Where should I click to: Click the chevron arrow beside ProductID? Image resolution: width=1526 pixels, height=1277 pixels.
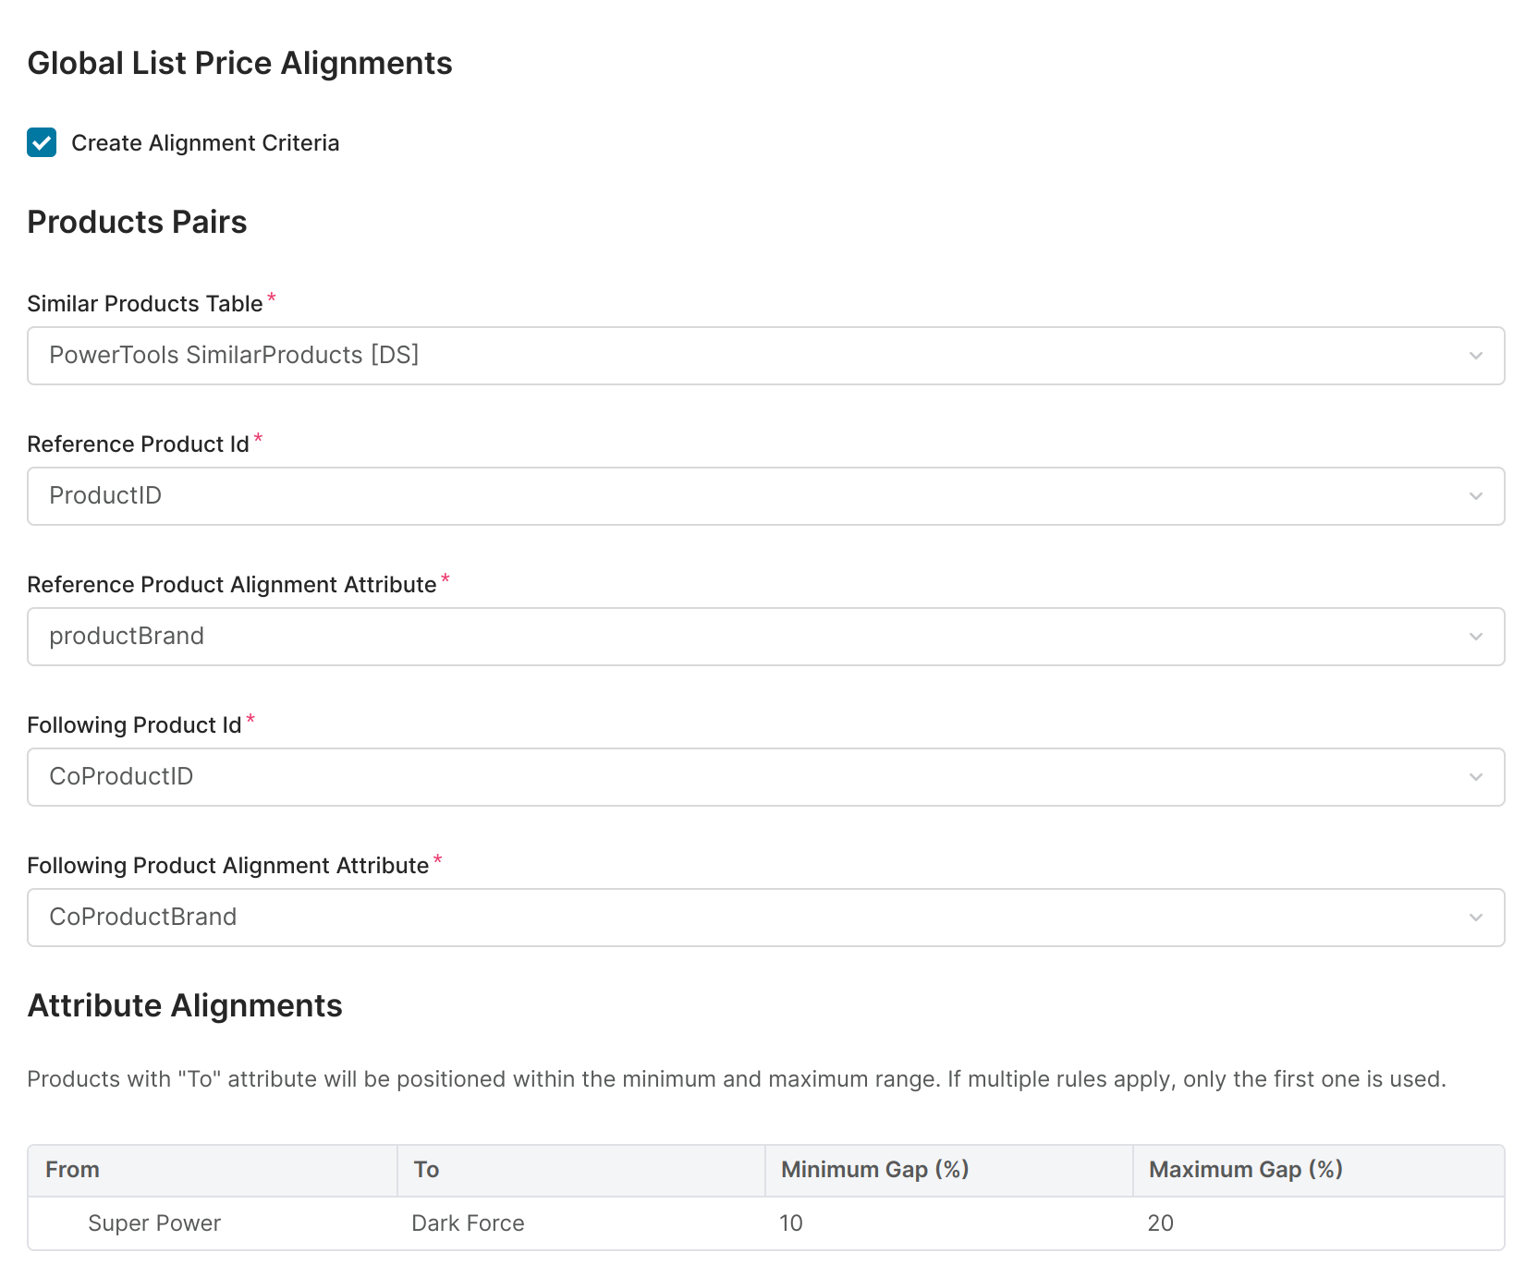click(1475, 496)
